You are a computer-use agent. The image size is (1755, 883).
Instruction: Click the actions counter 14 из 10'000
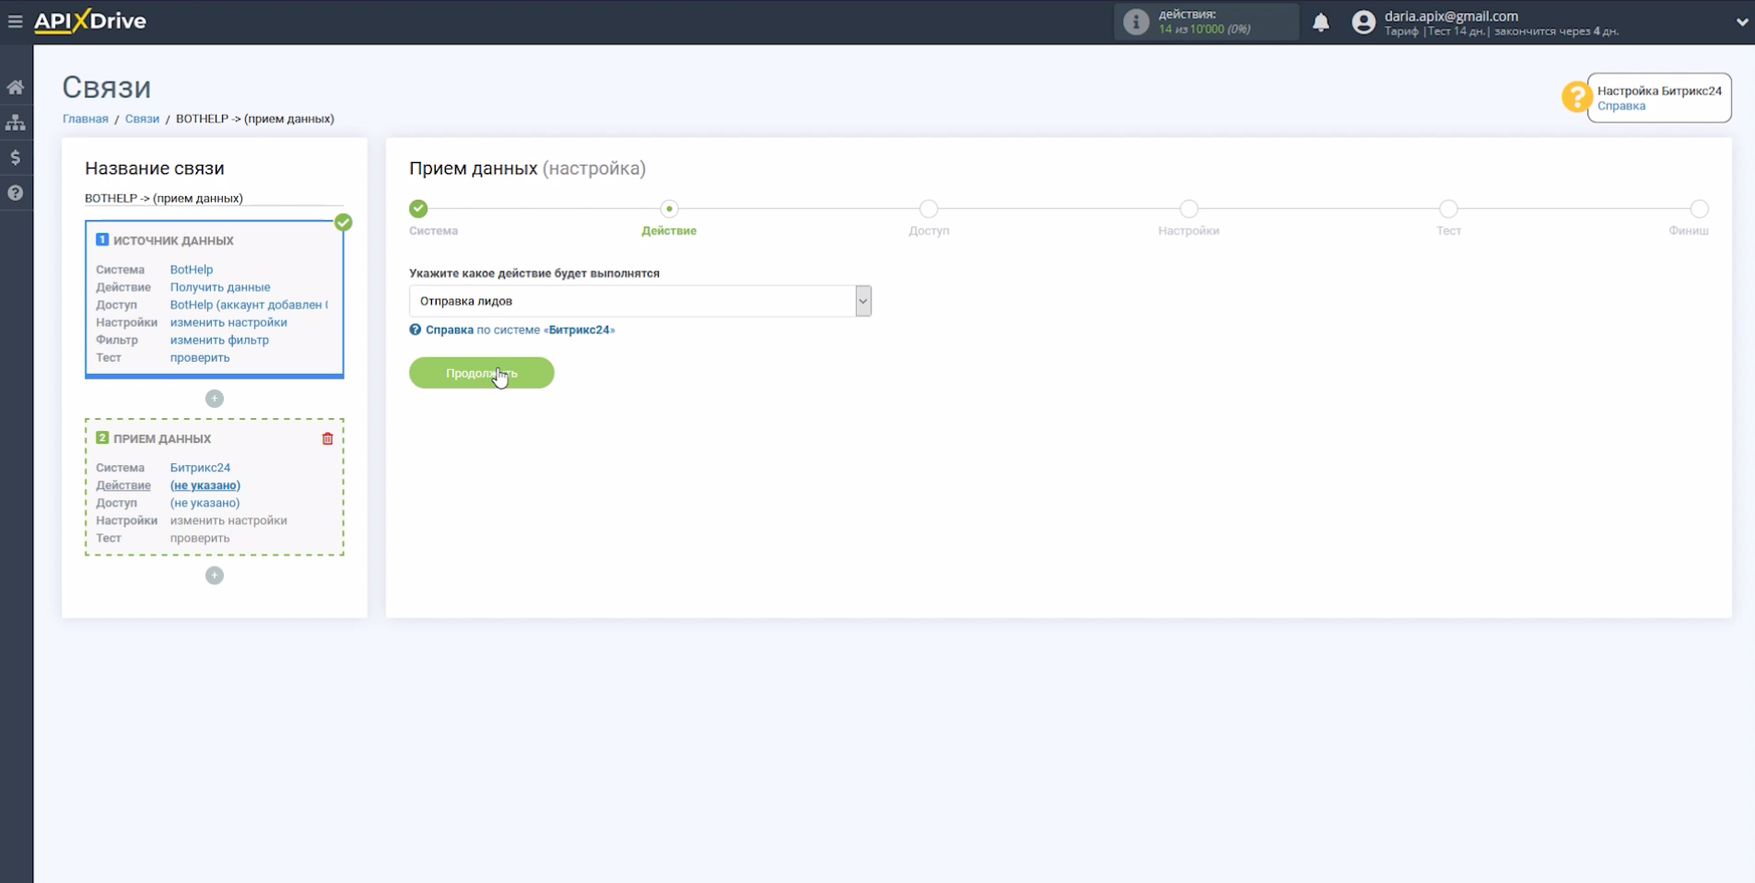(1205, 29)
